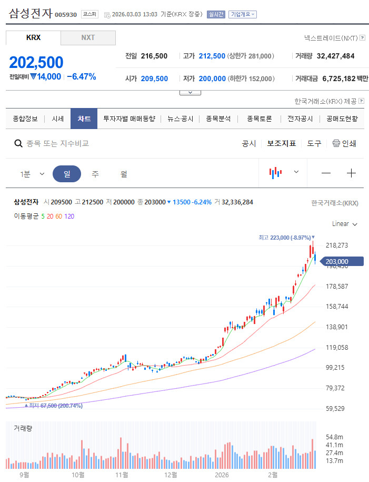Click the 코스피 market badge
Viewport: 369px width, 482px height.
pyautogui.click(x=89, y=14)
